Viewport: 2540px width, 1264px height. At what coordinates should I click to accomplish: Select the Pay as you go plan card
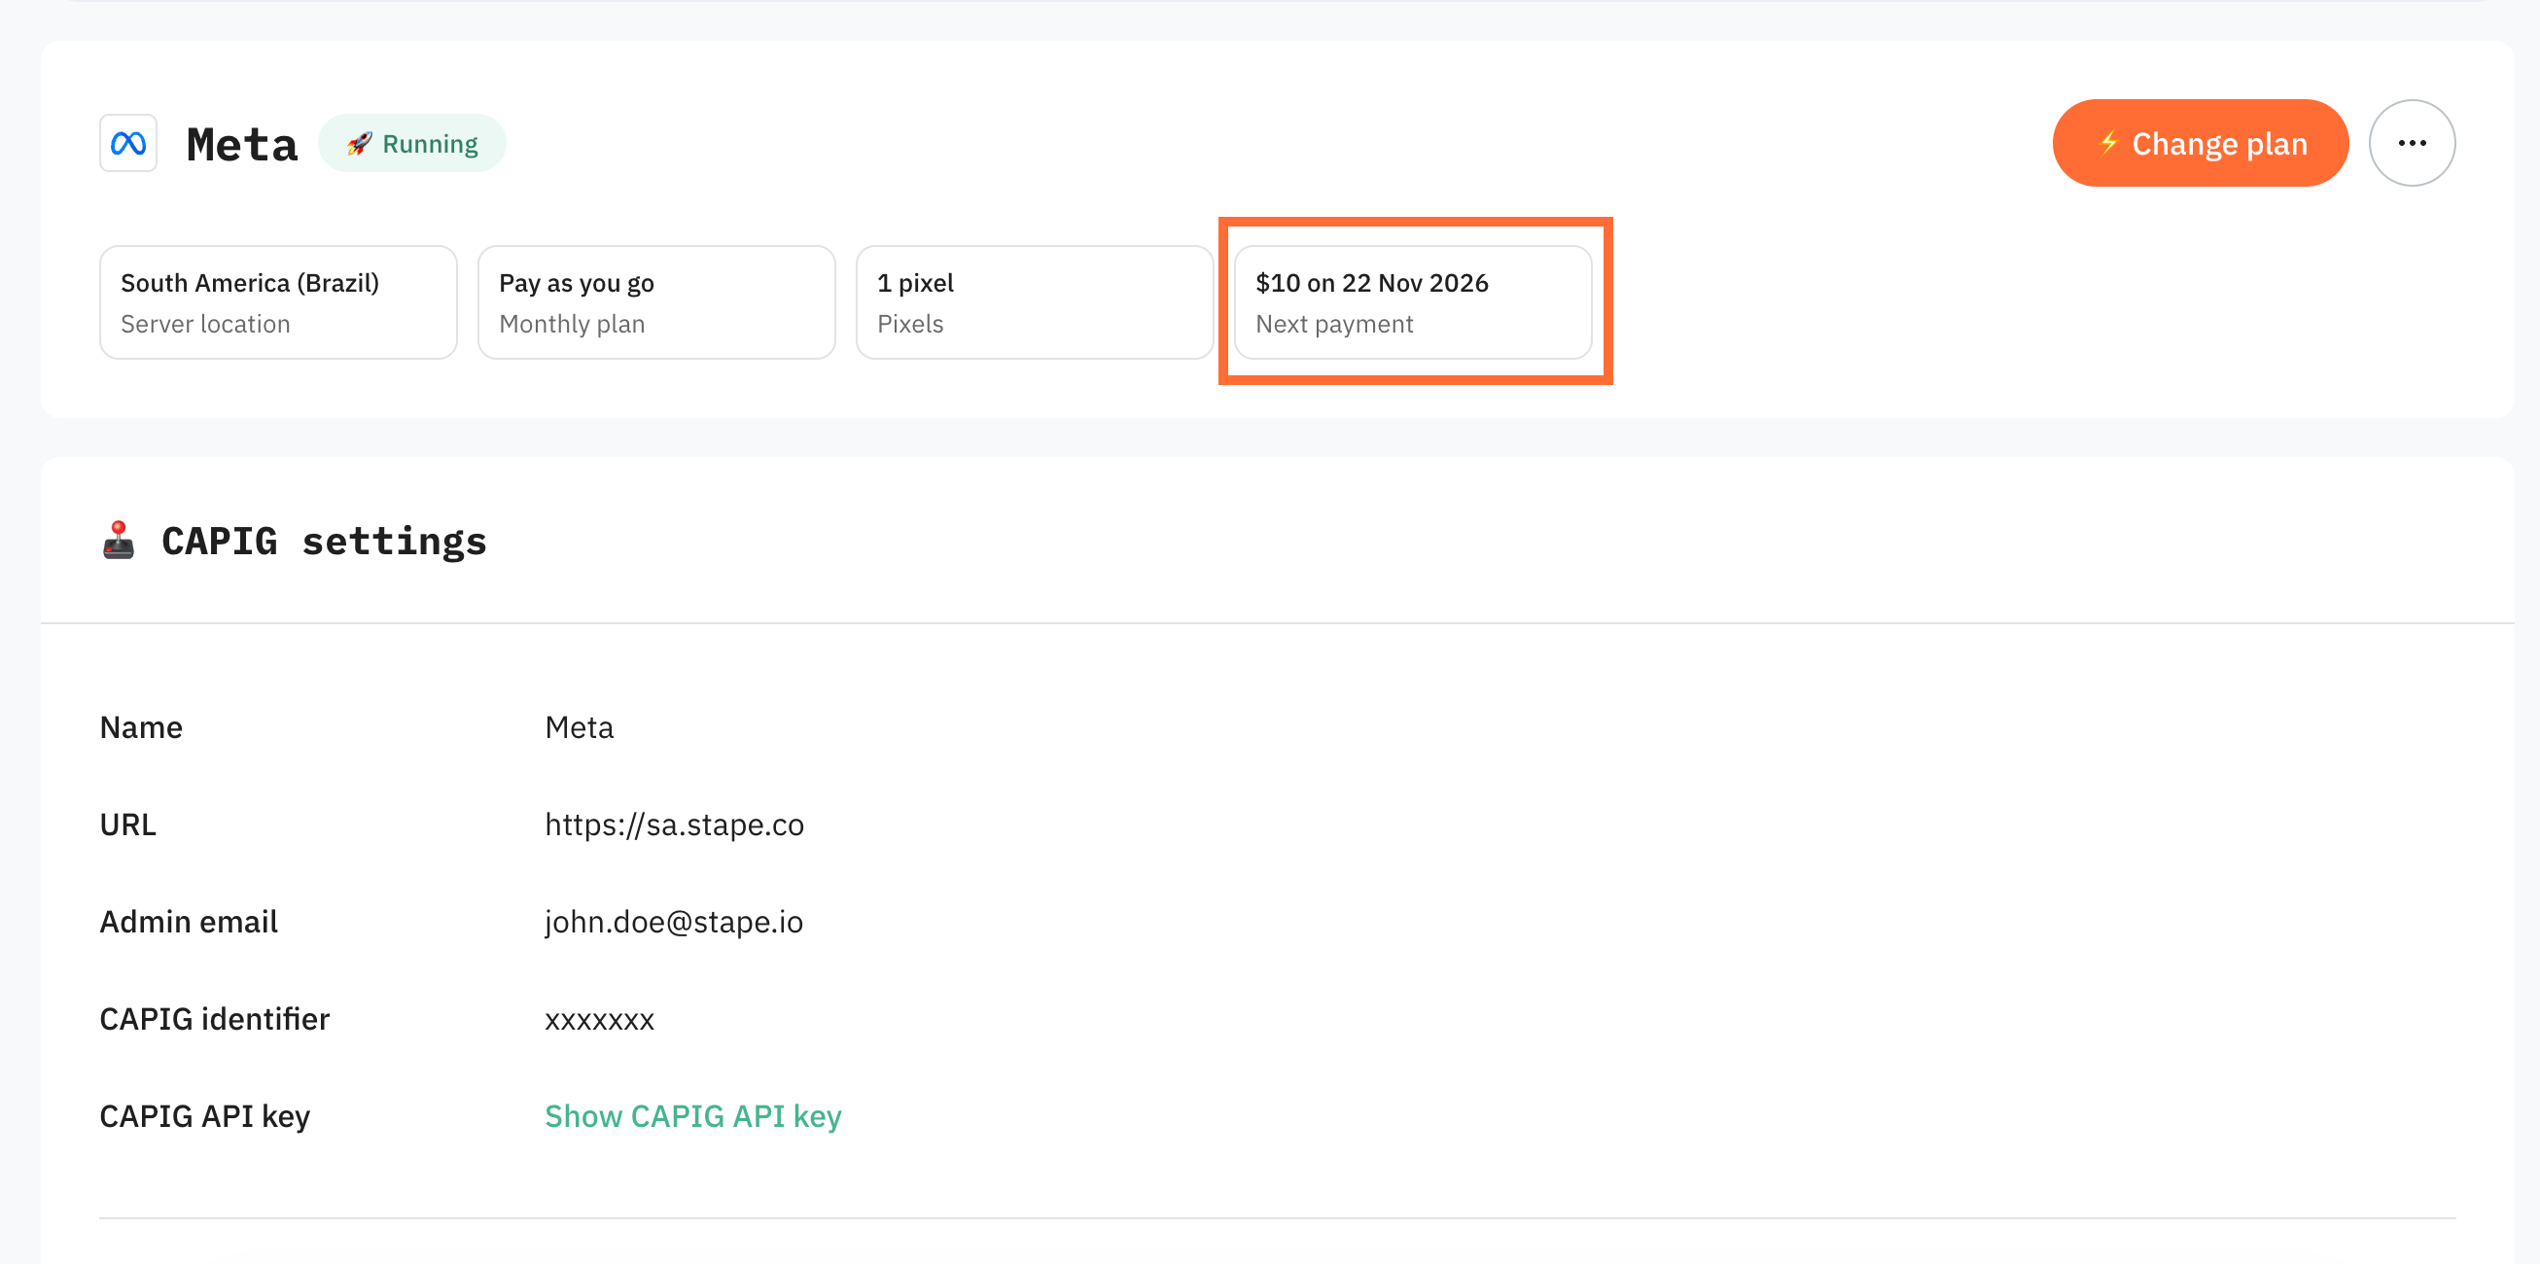click(x=656, y=302)
